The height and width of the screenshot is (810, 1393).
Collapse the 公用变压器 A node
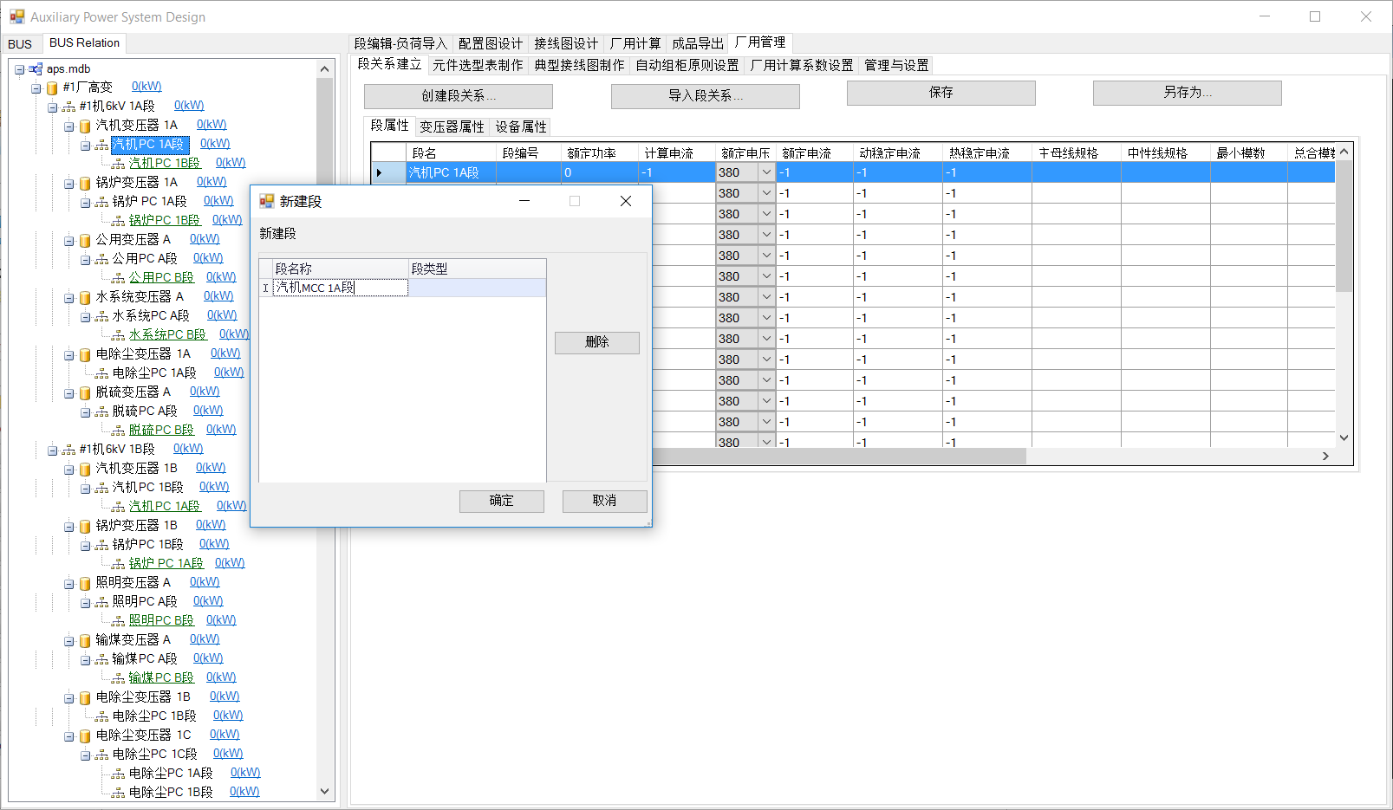click(68, 241)
